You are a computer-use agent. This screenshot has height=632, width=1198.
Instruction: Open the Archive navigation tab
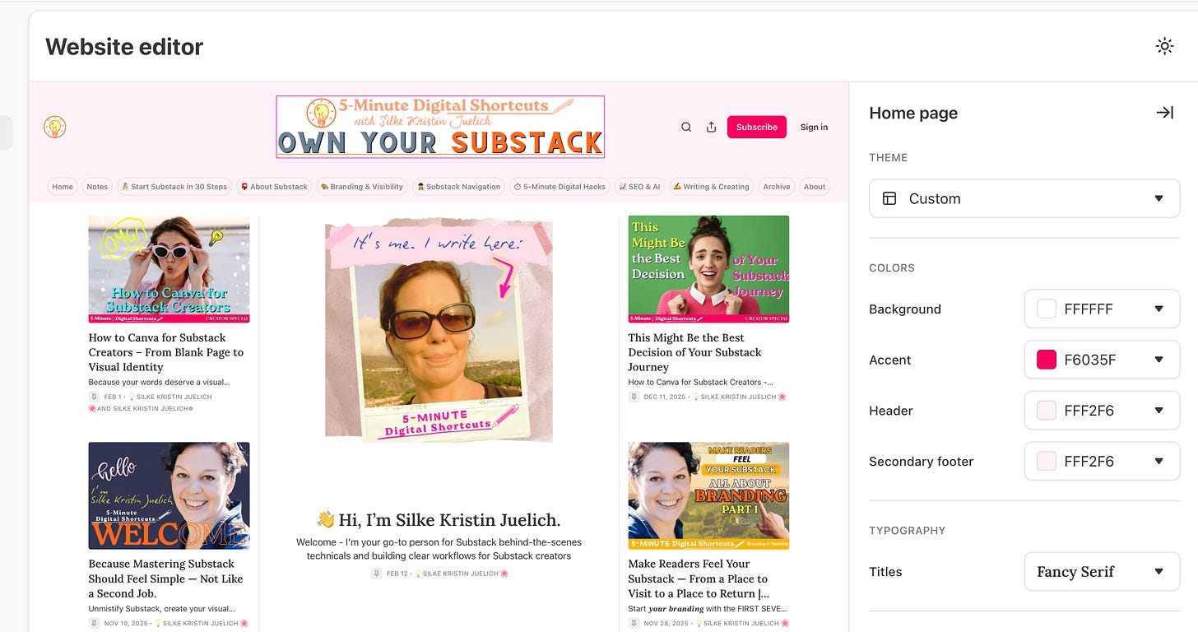776,187
